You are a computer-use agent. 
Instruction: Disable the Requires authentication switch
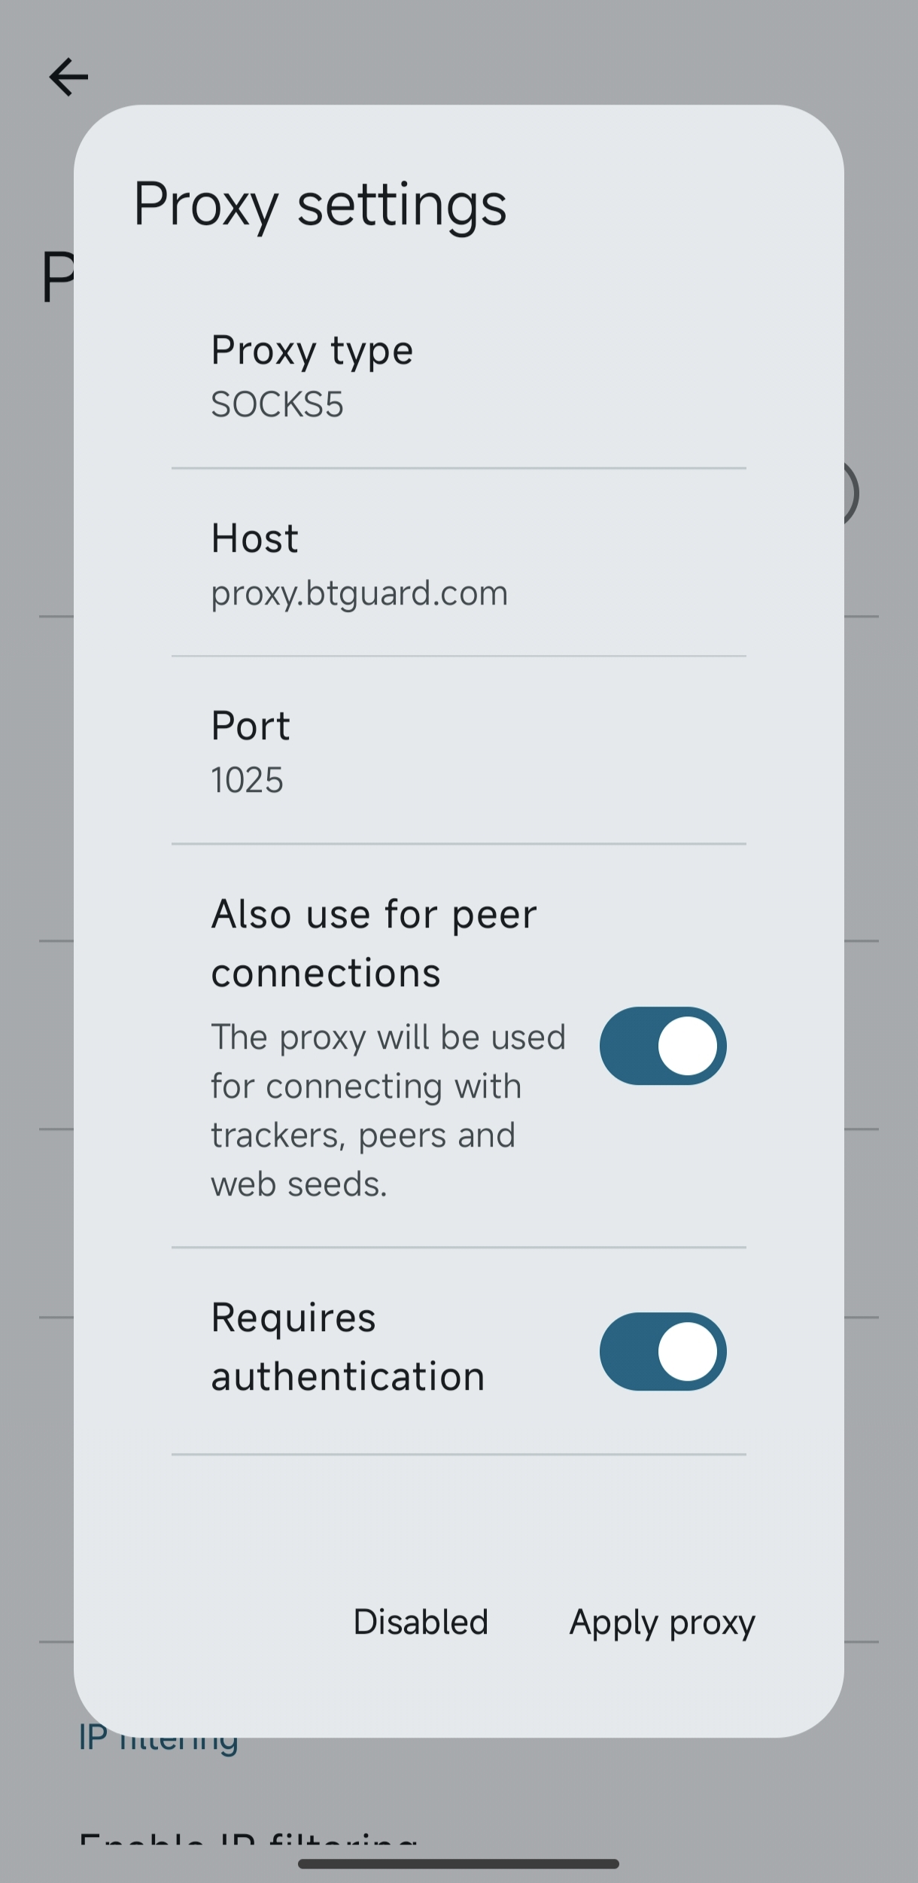(x=662, y=1351)
